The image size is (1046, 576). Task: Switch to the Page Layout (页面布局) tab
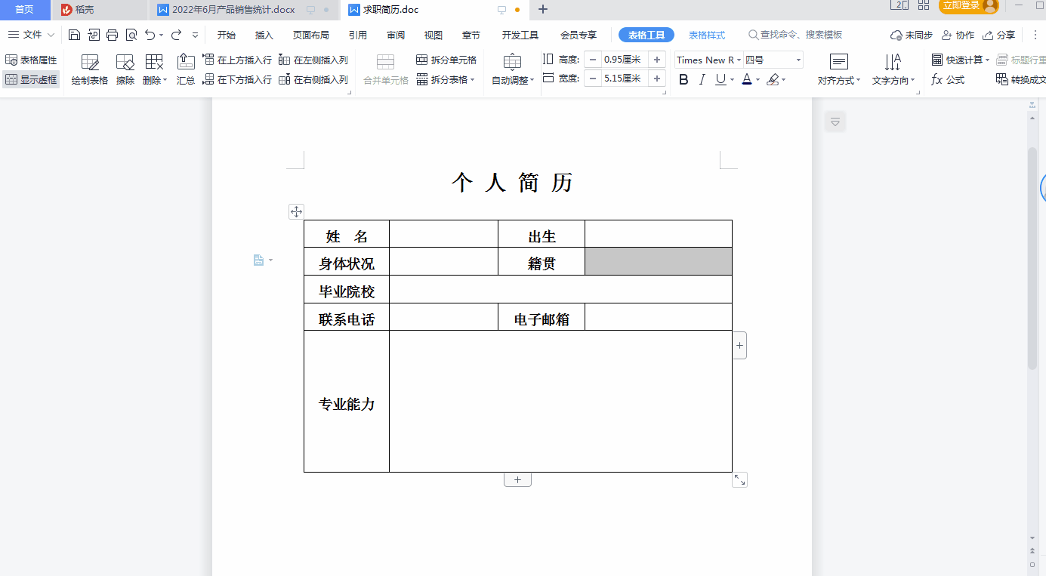[x=311, y=35]
